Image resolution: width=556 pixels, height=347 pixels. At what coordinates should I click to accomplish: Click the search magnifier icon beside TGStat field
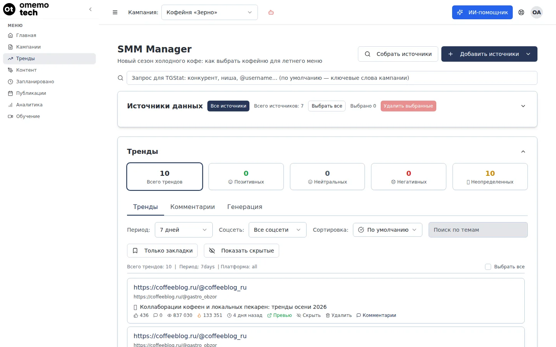pos(120,78)
